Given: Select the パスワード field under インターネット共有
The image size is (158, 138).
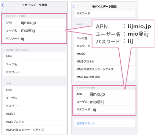Looking at the screenshot, I should 104,110.
